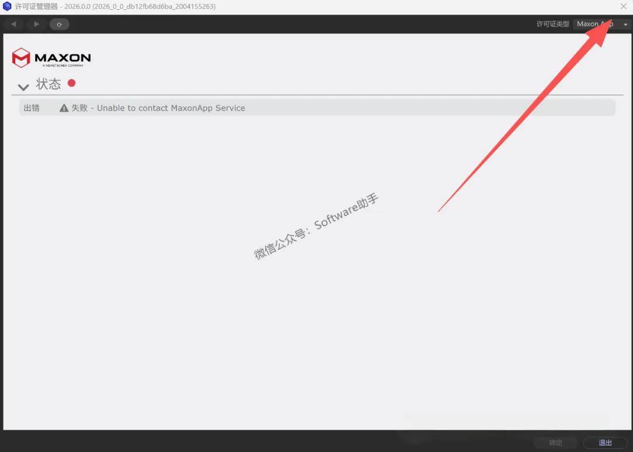633x452 pixels.
Task: Click the 许可证类型 label
Action: tap(553, 24)
